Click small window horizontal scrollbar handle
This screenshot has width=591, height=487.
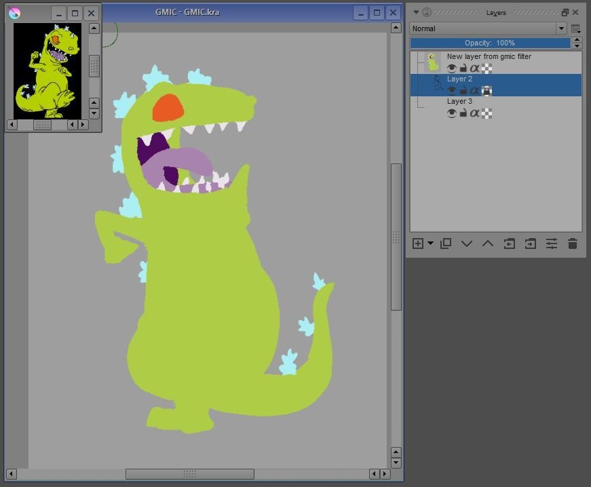(x=42, y=124)
